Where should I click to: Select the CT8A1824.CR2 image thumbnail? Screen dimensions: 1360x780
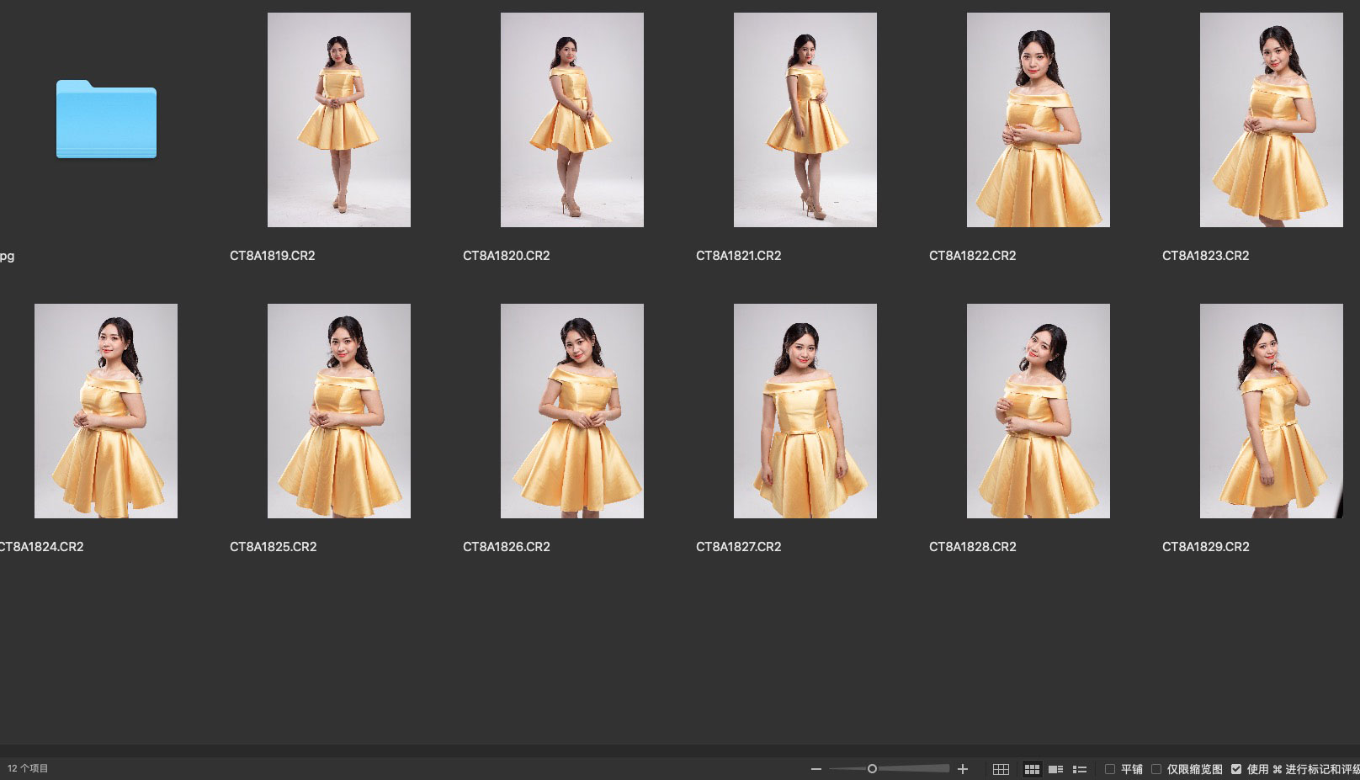106,411
